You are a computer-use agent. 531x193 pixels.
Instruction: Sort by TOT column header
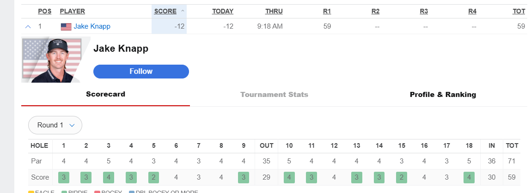coord(519,11)
